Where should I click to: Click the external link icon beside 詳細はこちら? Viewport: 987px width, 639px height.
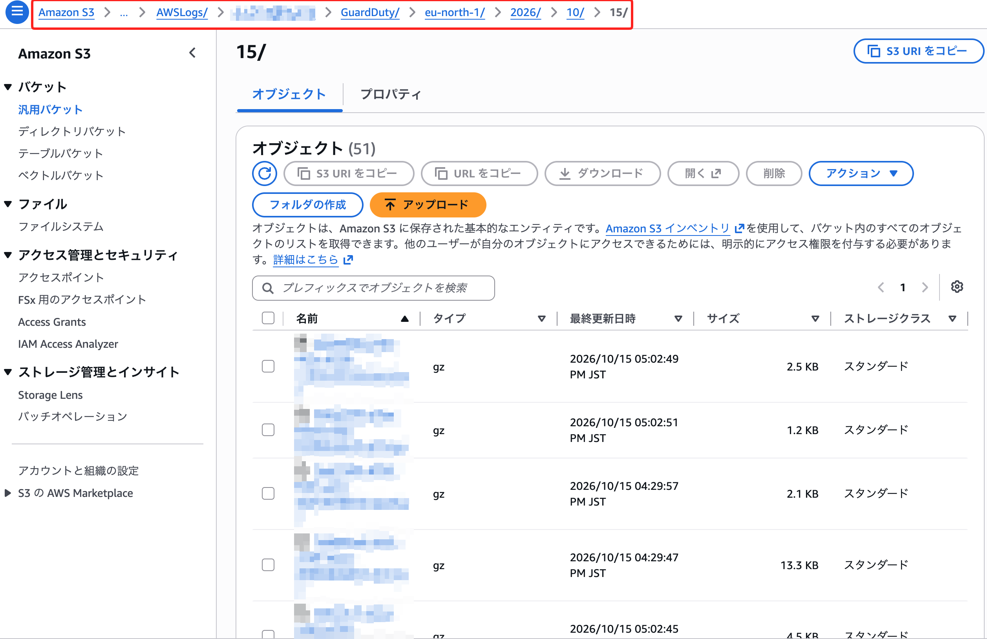(348, 260)
